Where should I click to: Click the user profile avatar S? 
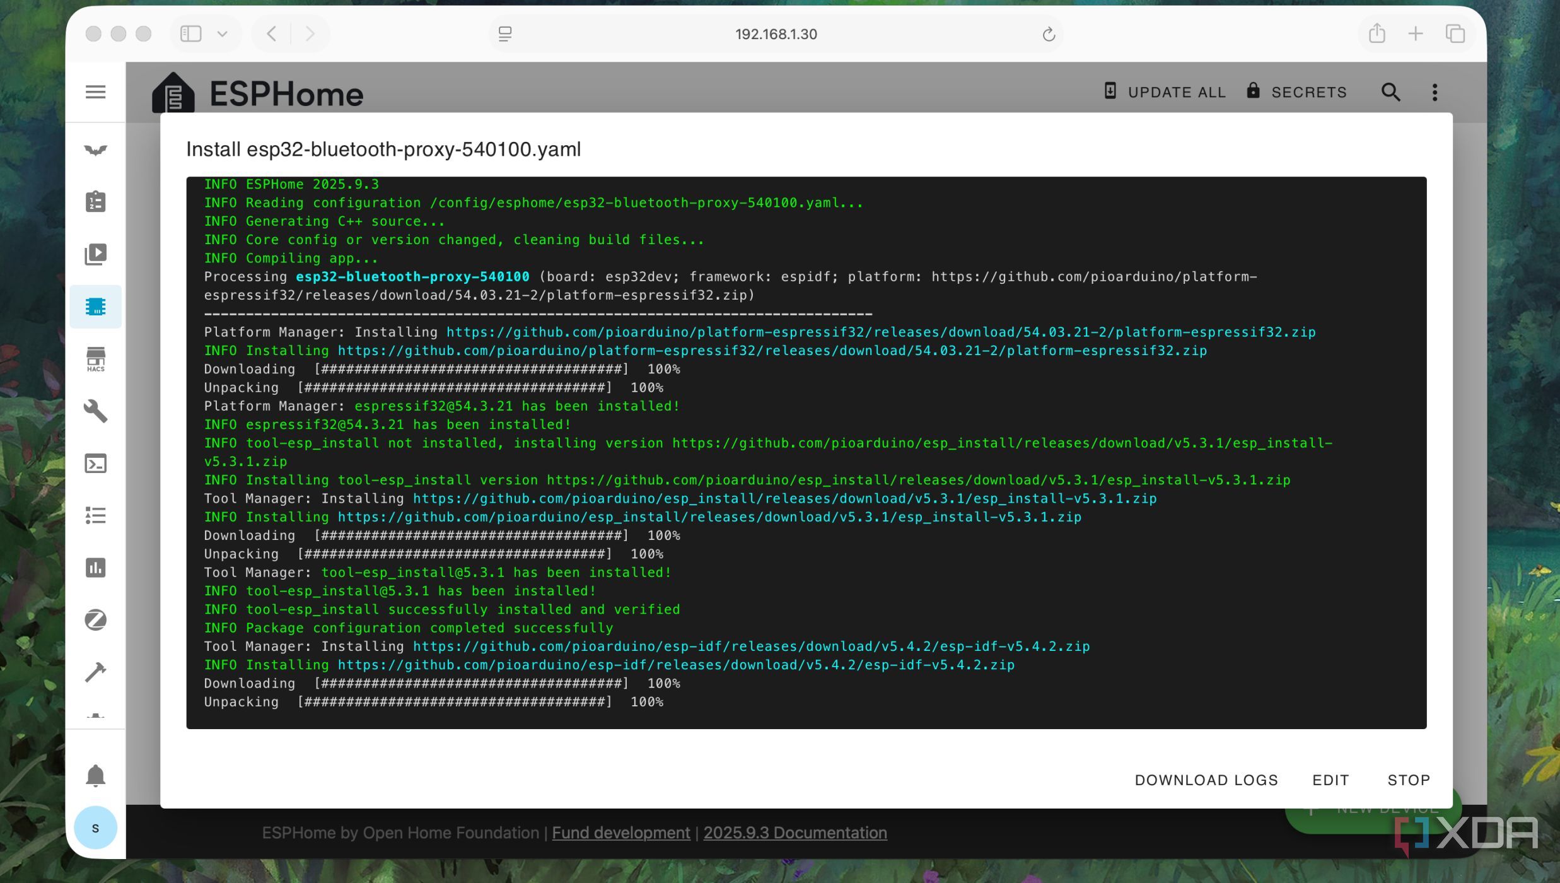point(95,827)
